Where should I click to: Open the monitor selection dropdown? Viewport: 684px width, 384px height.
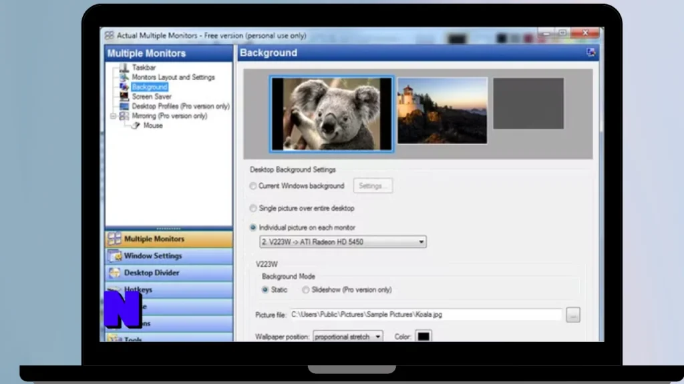coord(343,241)
